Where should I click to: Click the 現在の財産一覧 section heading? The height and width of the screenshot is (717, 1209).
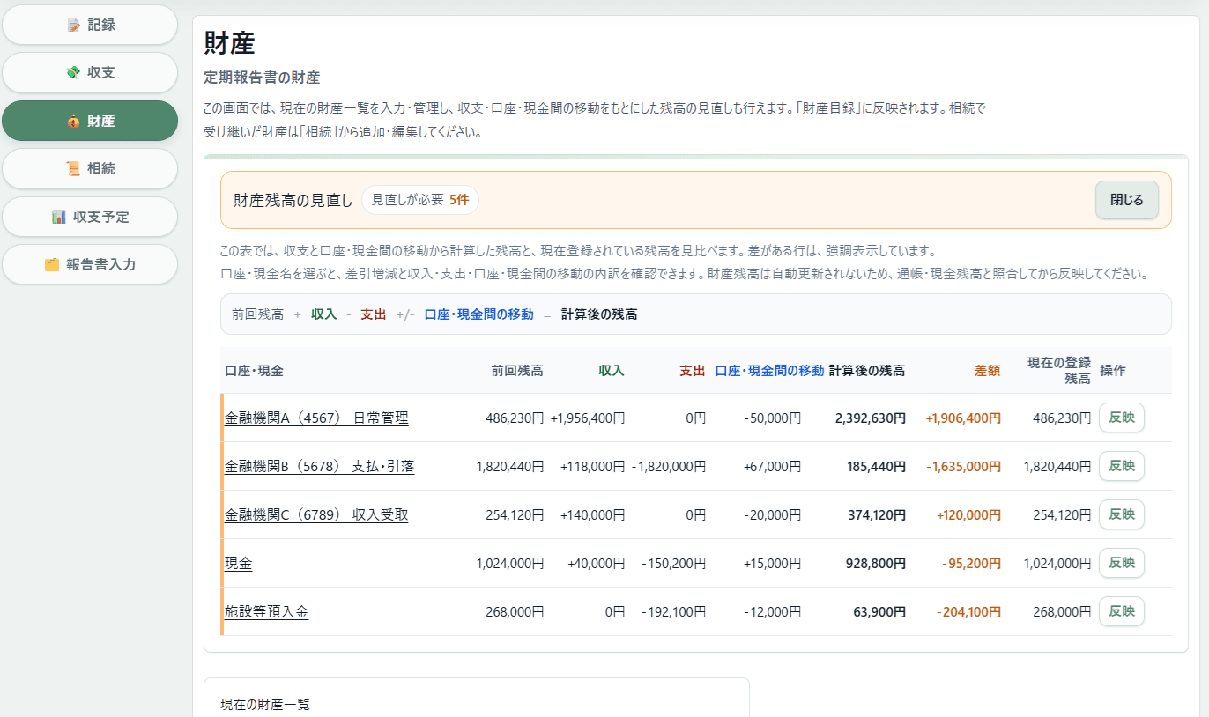click(265, 705)
